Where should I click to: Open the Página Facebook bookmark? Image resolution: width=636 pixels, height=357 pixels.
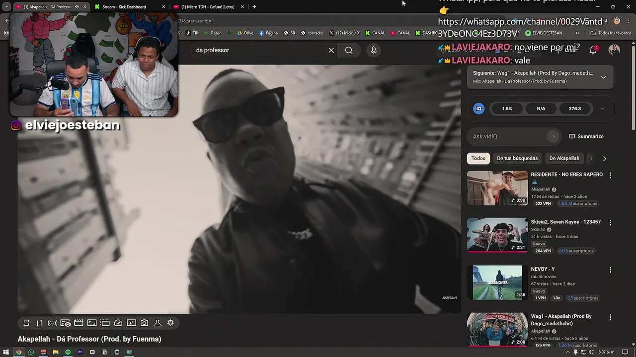tap(268, 33)
